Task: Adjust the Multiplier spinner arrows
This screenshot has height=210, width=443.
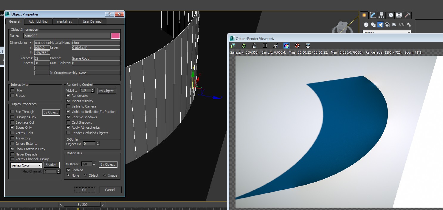Action: click(x=94, y=164)
